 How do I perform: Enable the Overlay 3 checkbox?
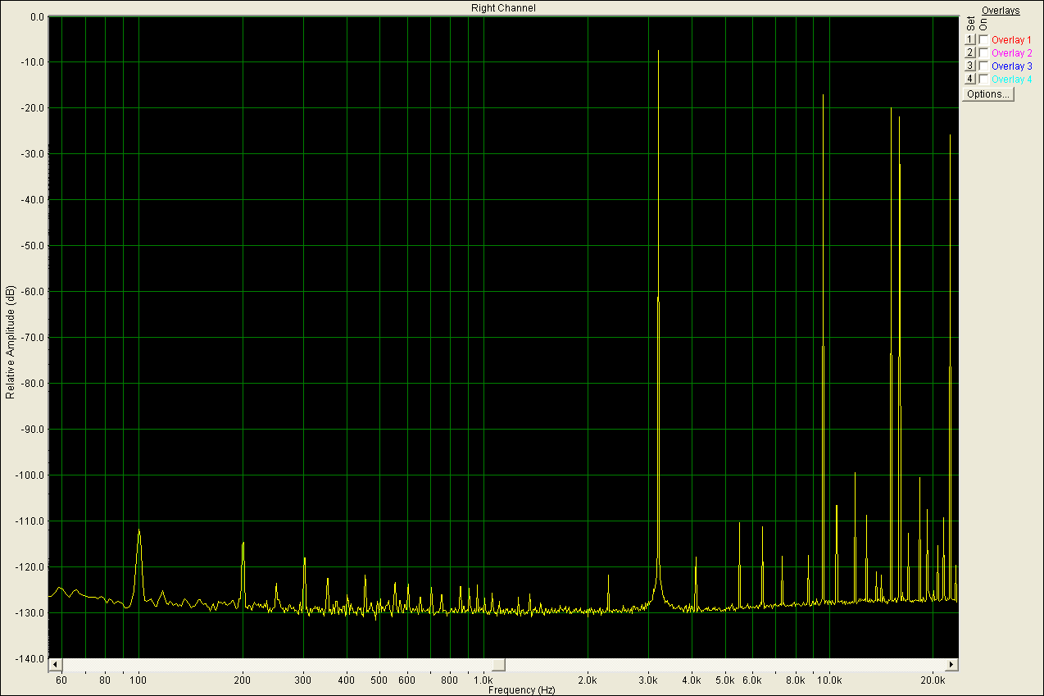tap(983, 66)
